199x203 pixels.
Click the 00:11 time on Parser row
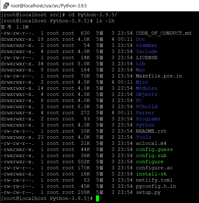(x=125, y=113)
